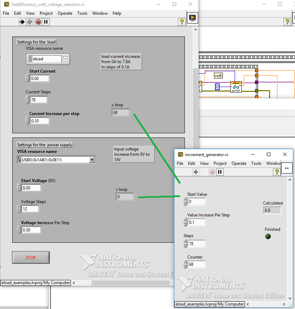This screenshot has height=309, width=295.
Task: Click the increment_generator '++' VI icon
Action: point(287,168)
